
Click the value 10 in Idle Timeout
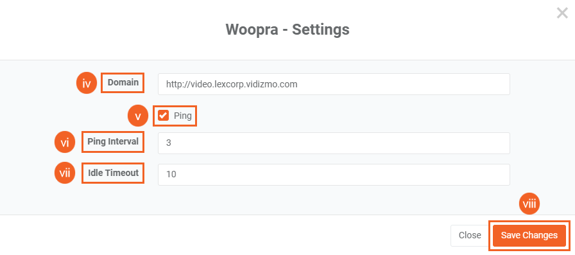tap(171, 174)
